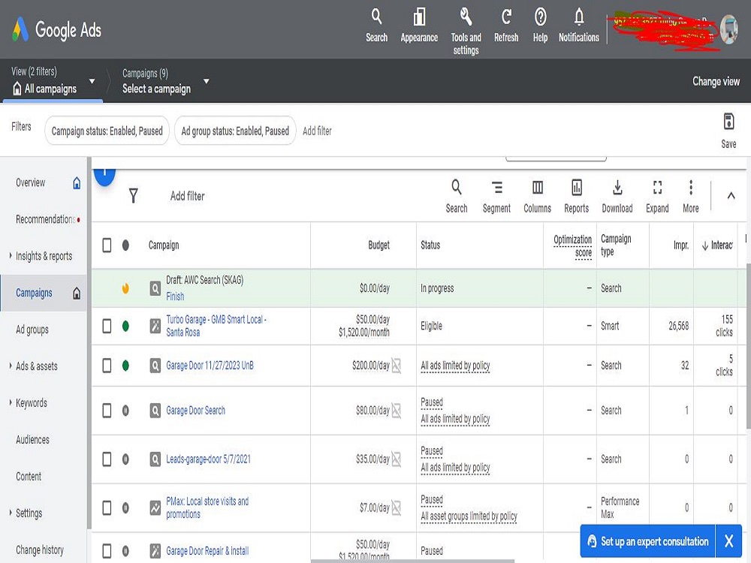
Task: Toggle the select-all campaigns checkbox
Action: point(107,245)
